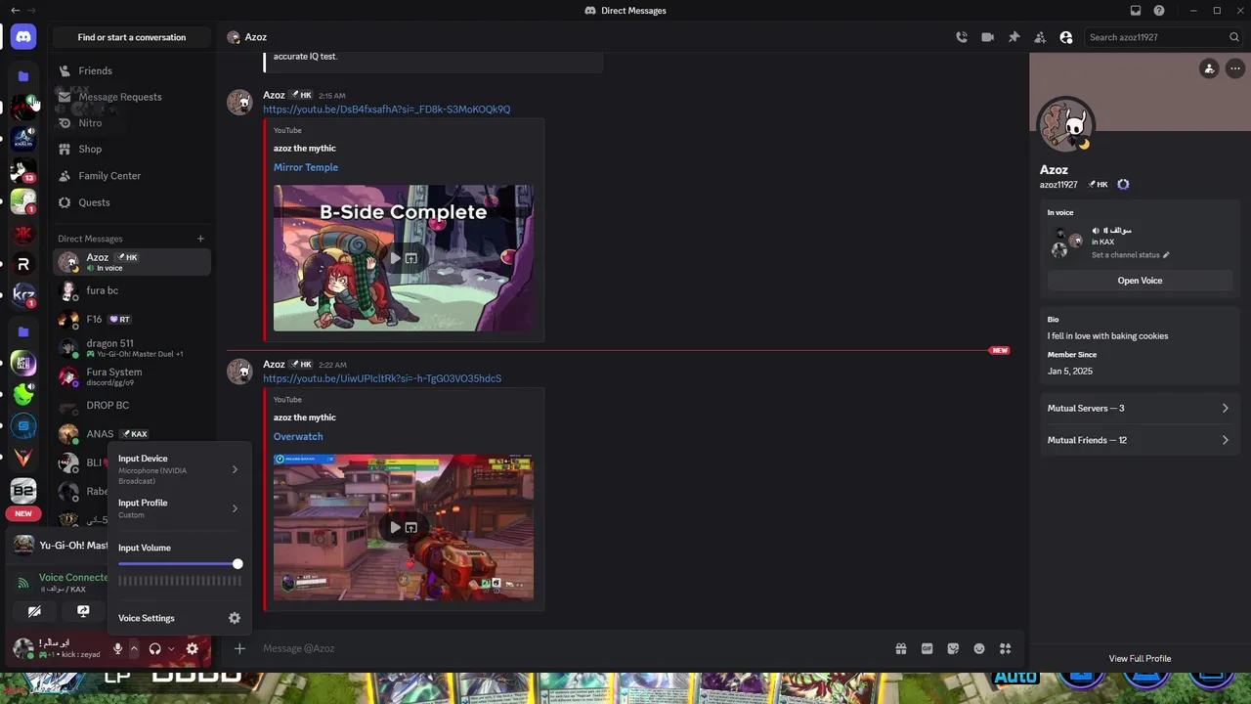Start a video call with Azoz
The height and width of the screenshot is (704, 1251).
(x=988, y=37)
